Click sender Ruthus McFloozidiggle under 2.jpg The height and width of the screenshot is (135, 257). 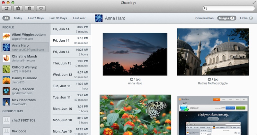213,83
